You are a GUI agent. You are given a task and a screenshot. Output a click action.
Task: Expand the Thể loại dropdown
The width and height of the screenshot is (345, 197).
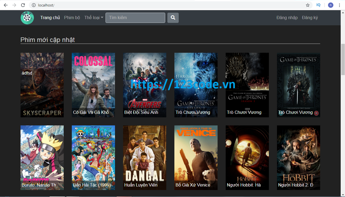[x=94, y=18]
